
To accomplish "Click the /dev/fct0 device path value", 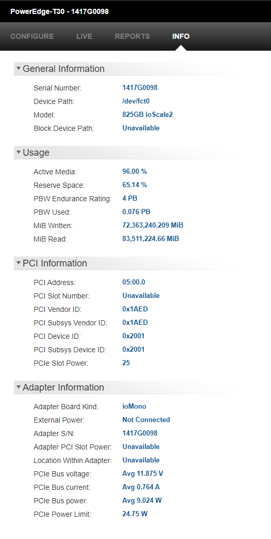I will click(x=136, y=101).
